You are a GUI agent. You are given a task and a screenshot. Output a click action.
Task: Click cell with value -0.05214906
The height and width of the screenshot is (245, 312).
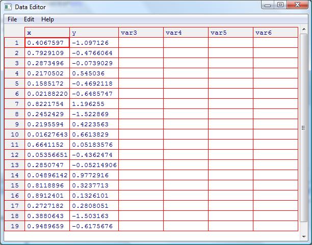click(x=94, y=165)
